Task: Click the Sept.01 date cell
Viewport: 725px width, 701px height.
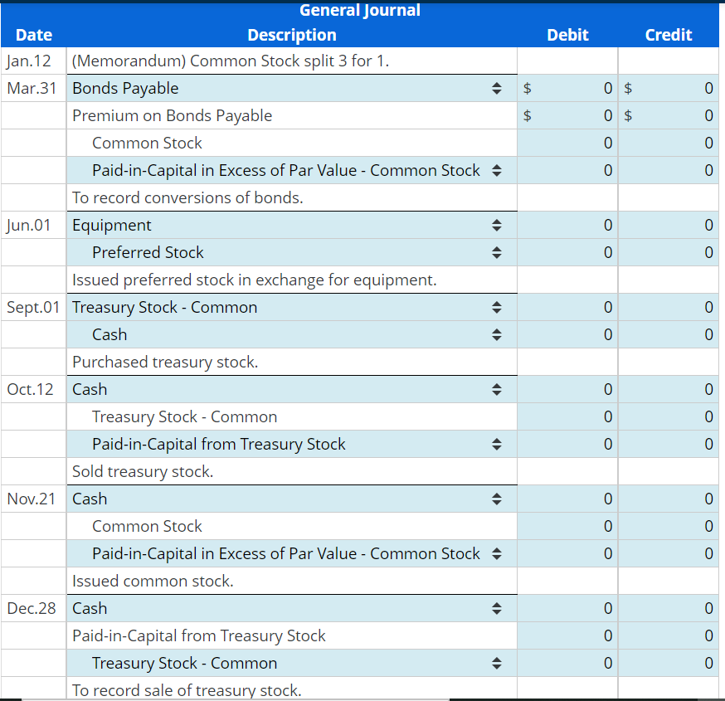Action: click(x=34, y=307)
